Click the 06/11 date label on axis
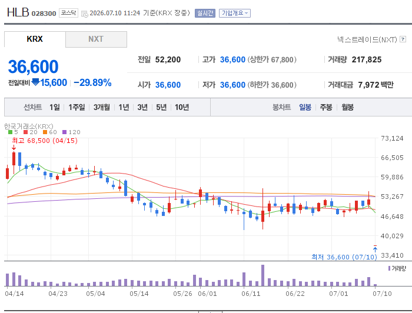Viewport: 412px width, 313px height. [x=251, y=294]
